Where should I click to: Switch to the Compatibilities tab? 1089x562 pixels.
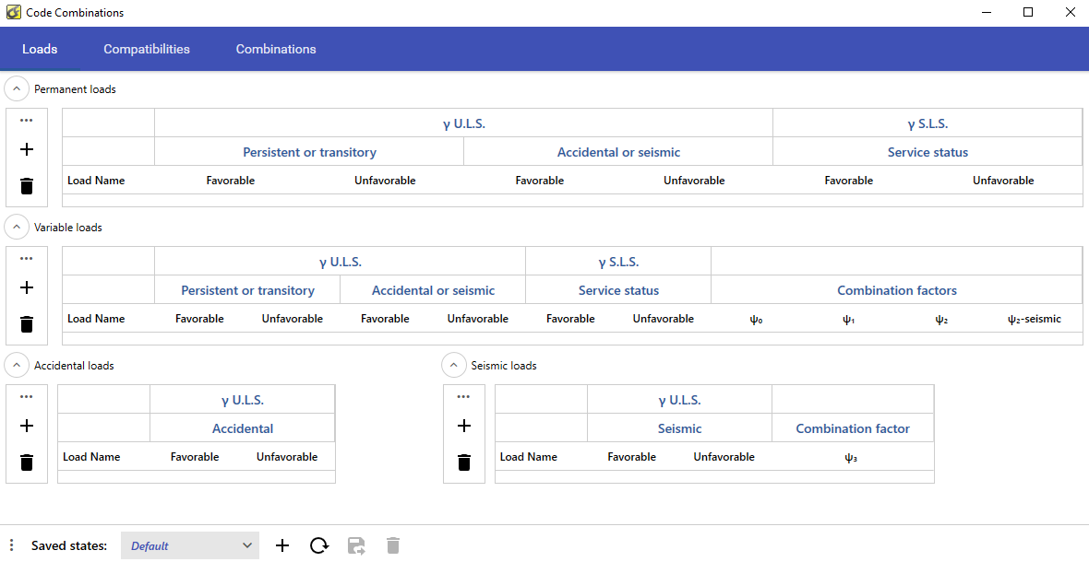pyautogui.click(x=147, y=49)
